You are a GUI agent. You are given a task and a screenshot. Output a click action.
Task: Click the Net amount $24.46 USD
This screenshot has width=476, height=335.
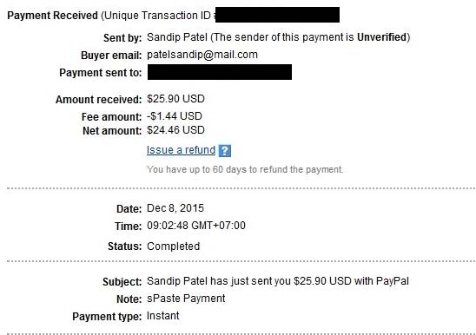tap(175, 130)
